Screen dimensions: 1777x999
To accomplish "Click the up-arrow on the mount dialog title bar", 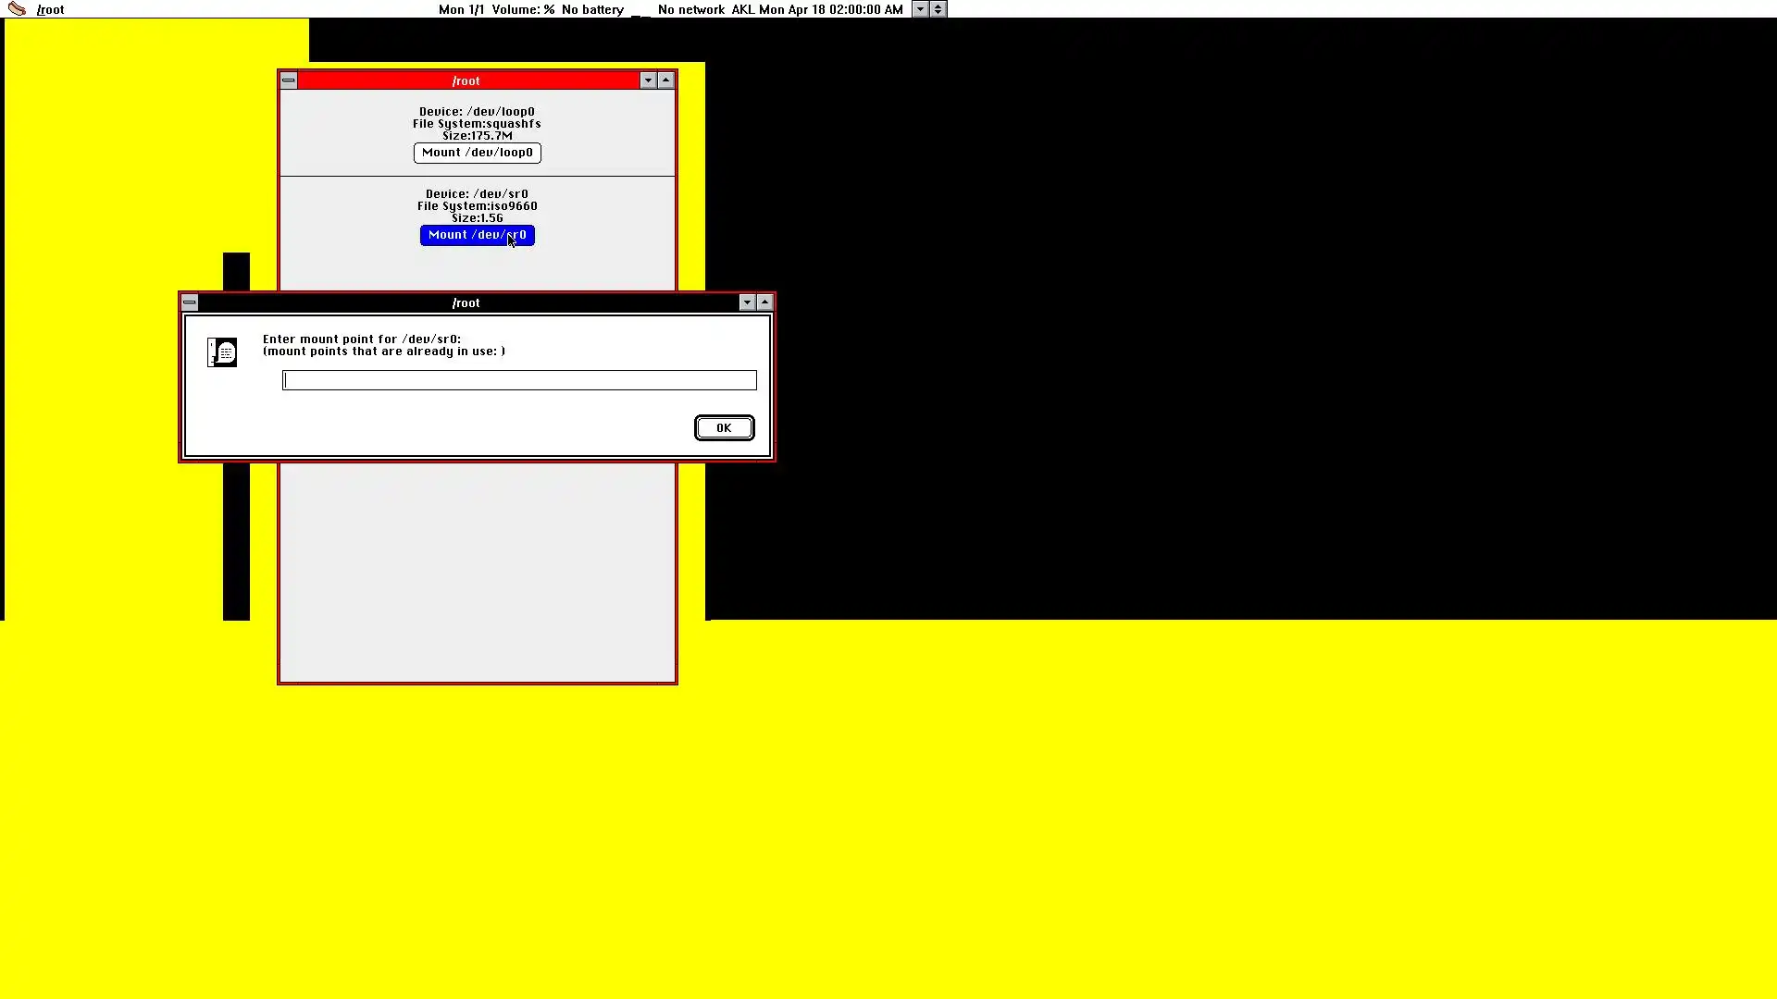I will [x=764, y=302].
